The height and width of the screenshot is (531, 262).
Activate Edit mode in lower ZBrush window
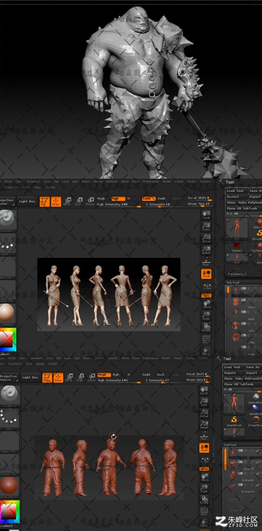click(47, 377)
